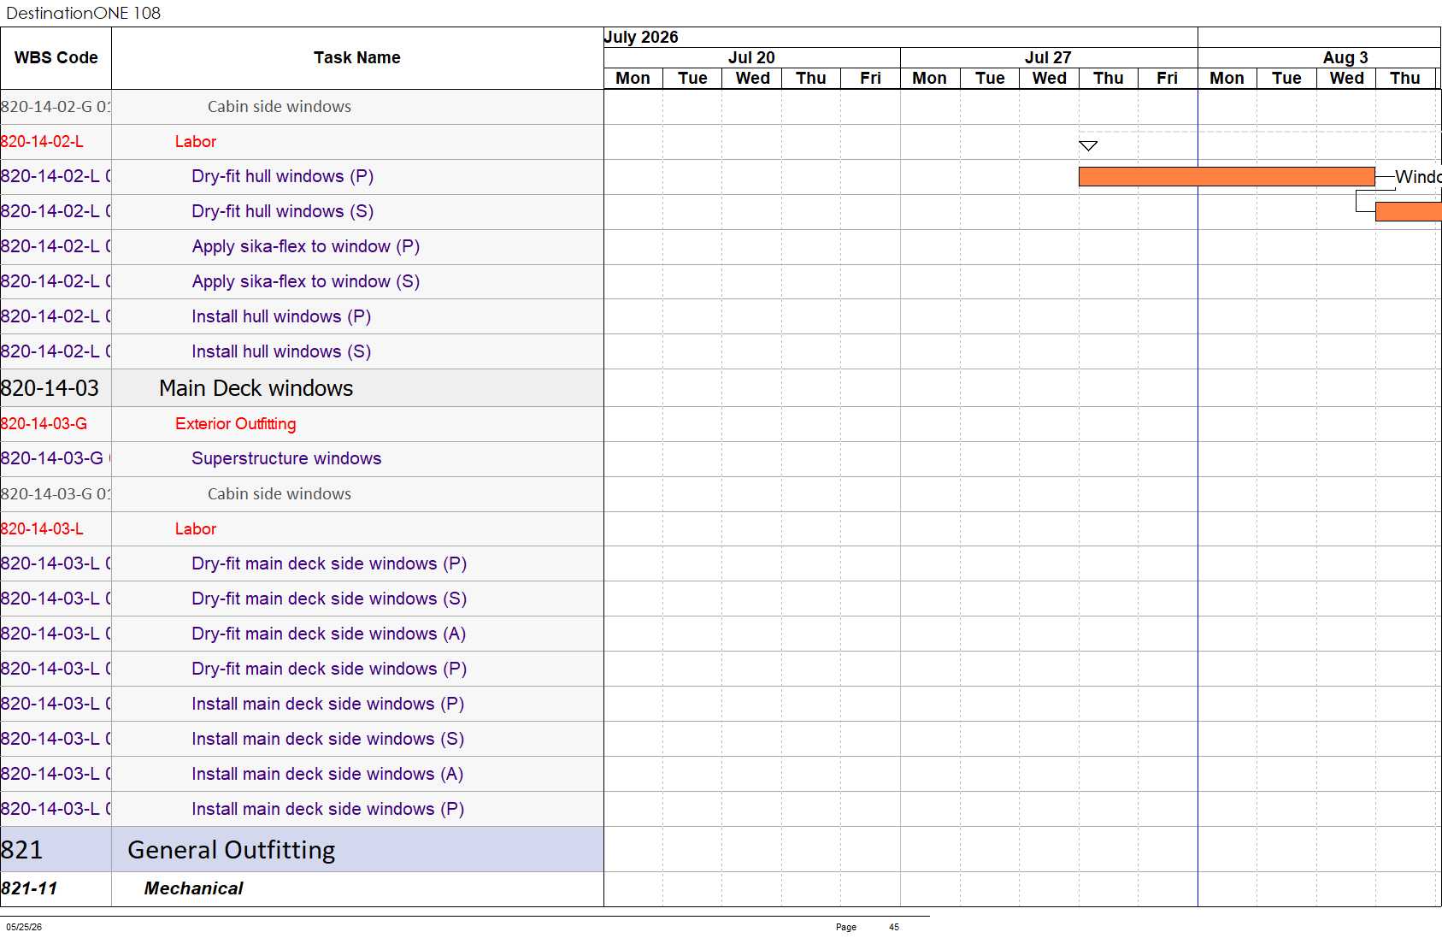Click the Wed day header under Aug 3
This screenshot has width=1442, height=938.
[1346, 79]
